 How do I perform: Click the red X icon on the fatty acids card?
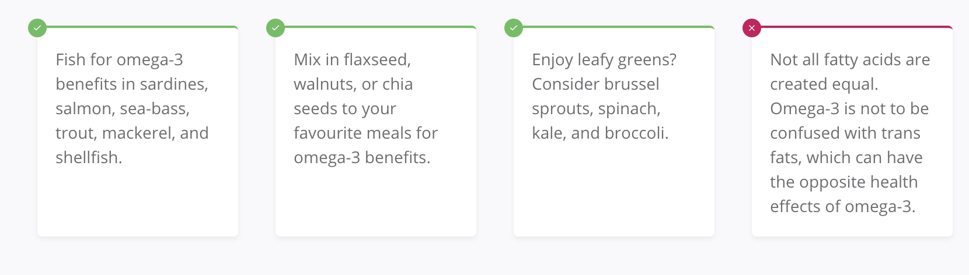pyautogui.click(x=752, y=27)
